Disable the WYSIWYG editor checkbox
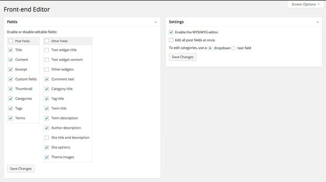Viewport: 326px width, 182px height. tap(171, 32)
